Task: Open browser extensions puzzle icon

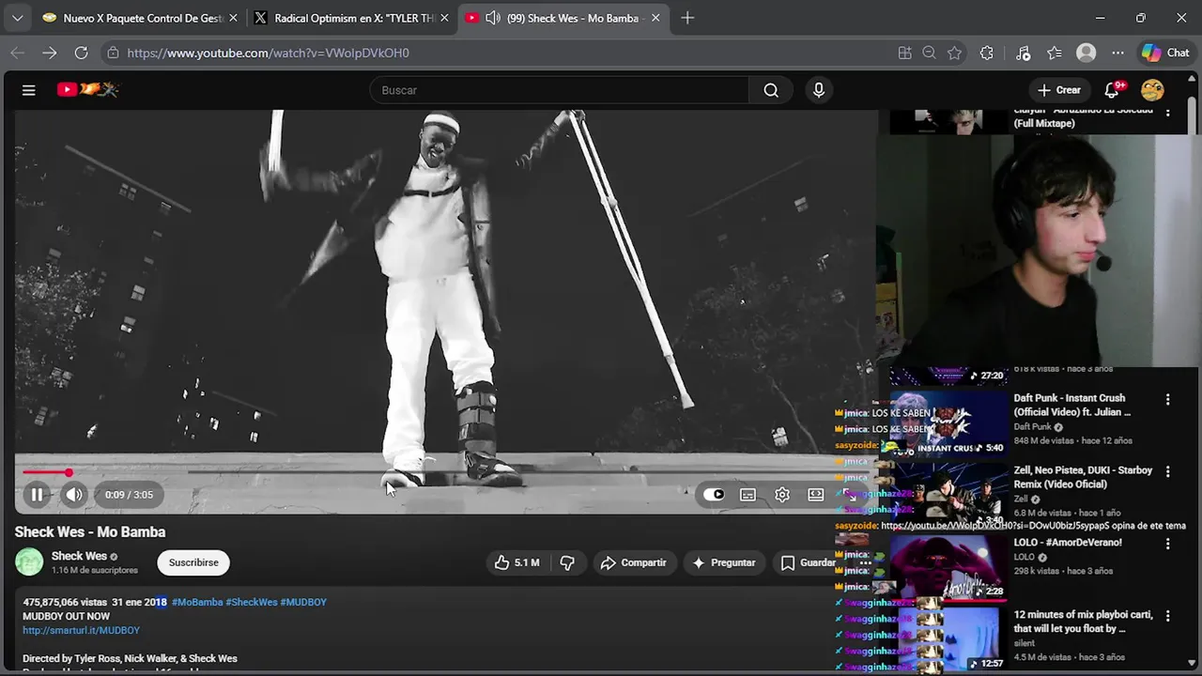Action: pos(987,53)
